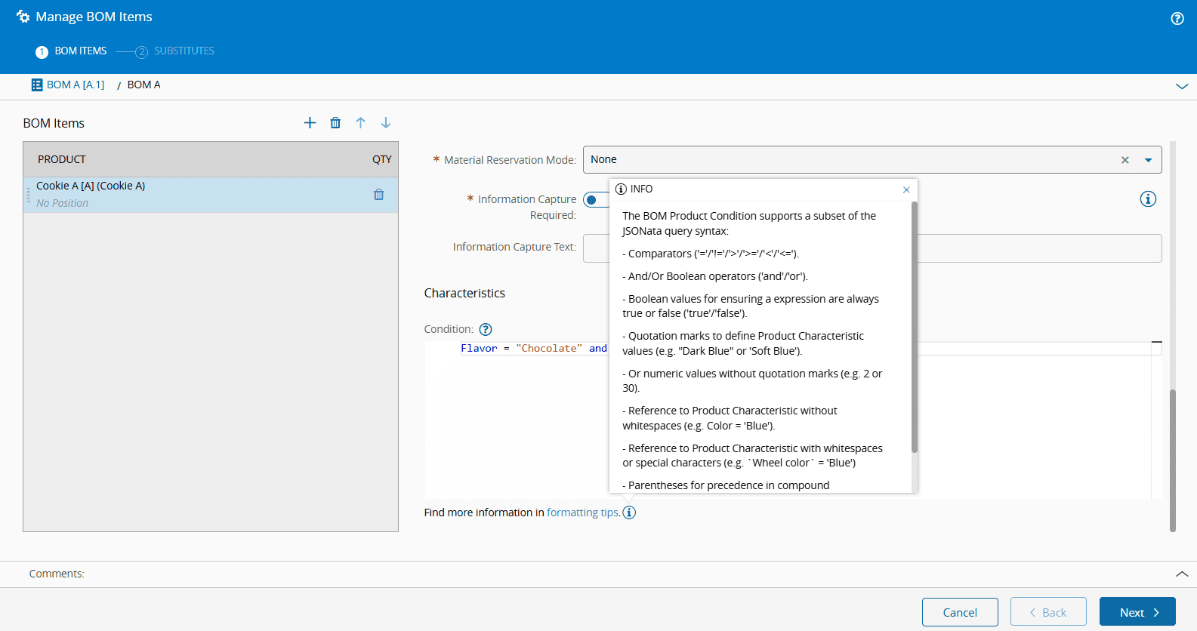Select the BOM Items step
Image resolution: width=1197 pixels, height=631 pixels.
coord(80,51)
